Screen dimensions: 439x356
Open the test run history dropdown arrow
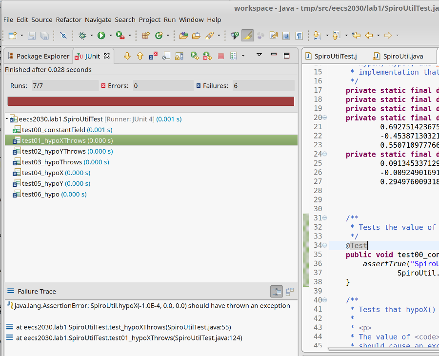click(x=243, y=56)
